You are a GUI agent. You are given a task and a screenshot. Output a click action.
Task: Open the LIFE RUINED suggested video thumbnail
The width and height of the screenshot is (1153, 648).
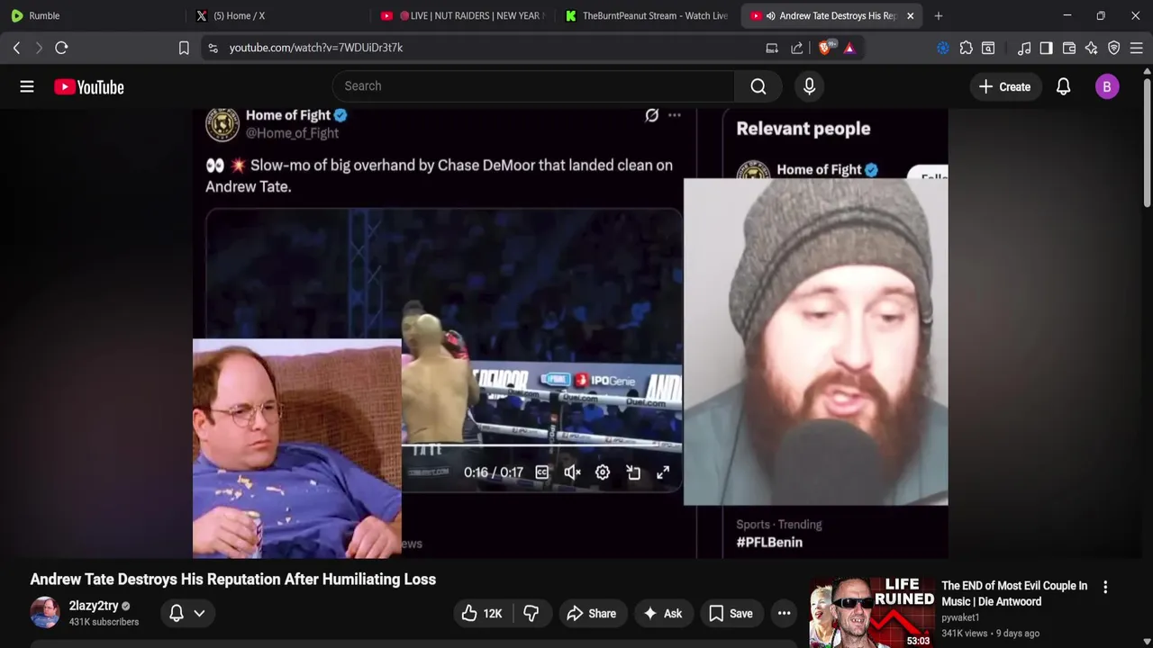click(x=871, y=613)
